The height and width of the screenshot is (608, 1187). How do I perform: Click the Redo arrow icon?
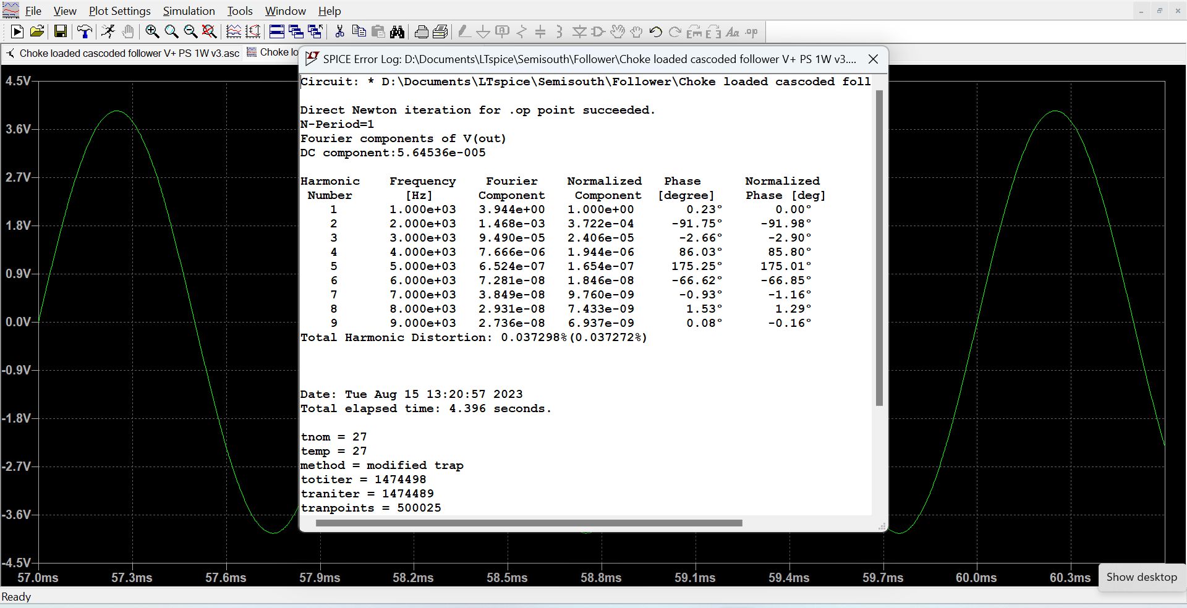(675, 32)
